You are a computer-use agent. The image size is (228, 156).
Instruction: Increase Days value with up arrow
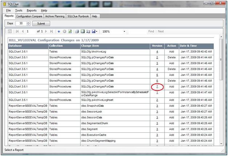[28, 22]
